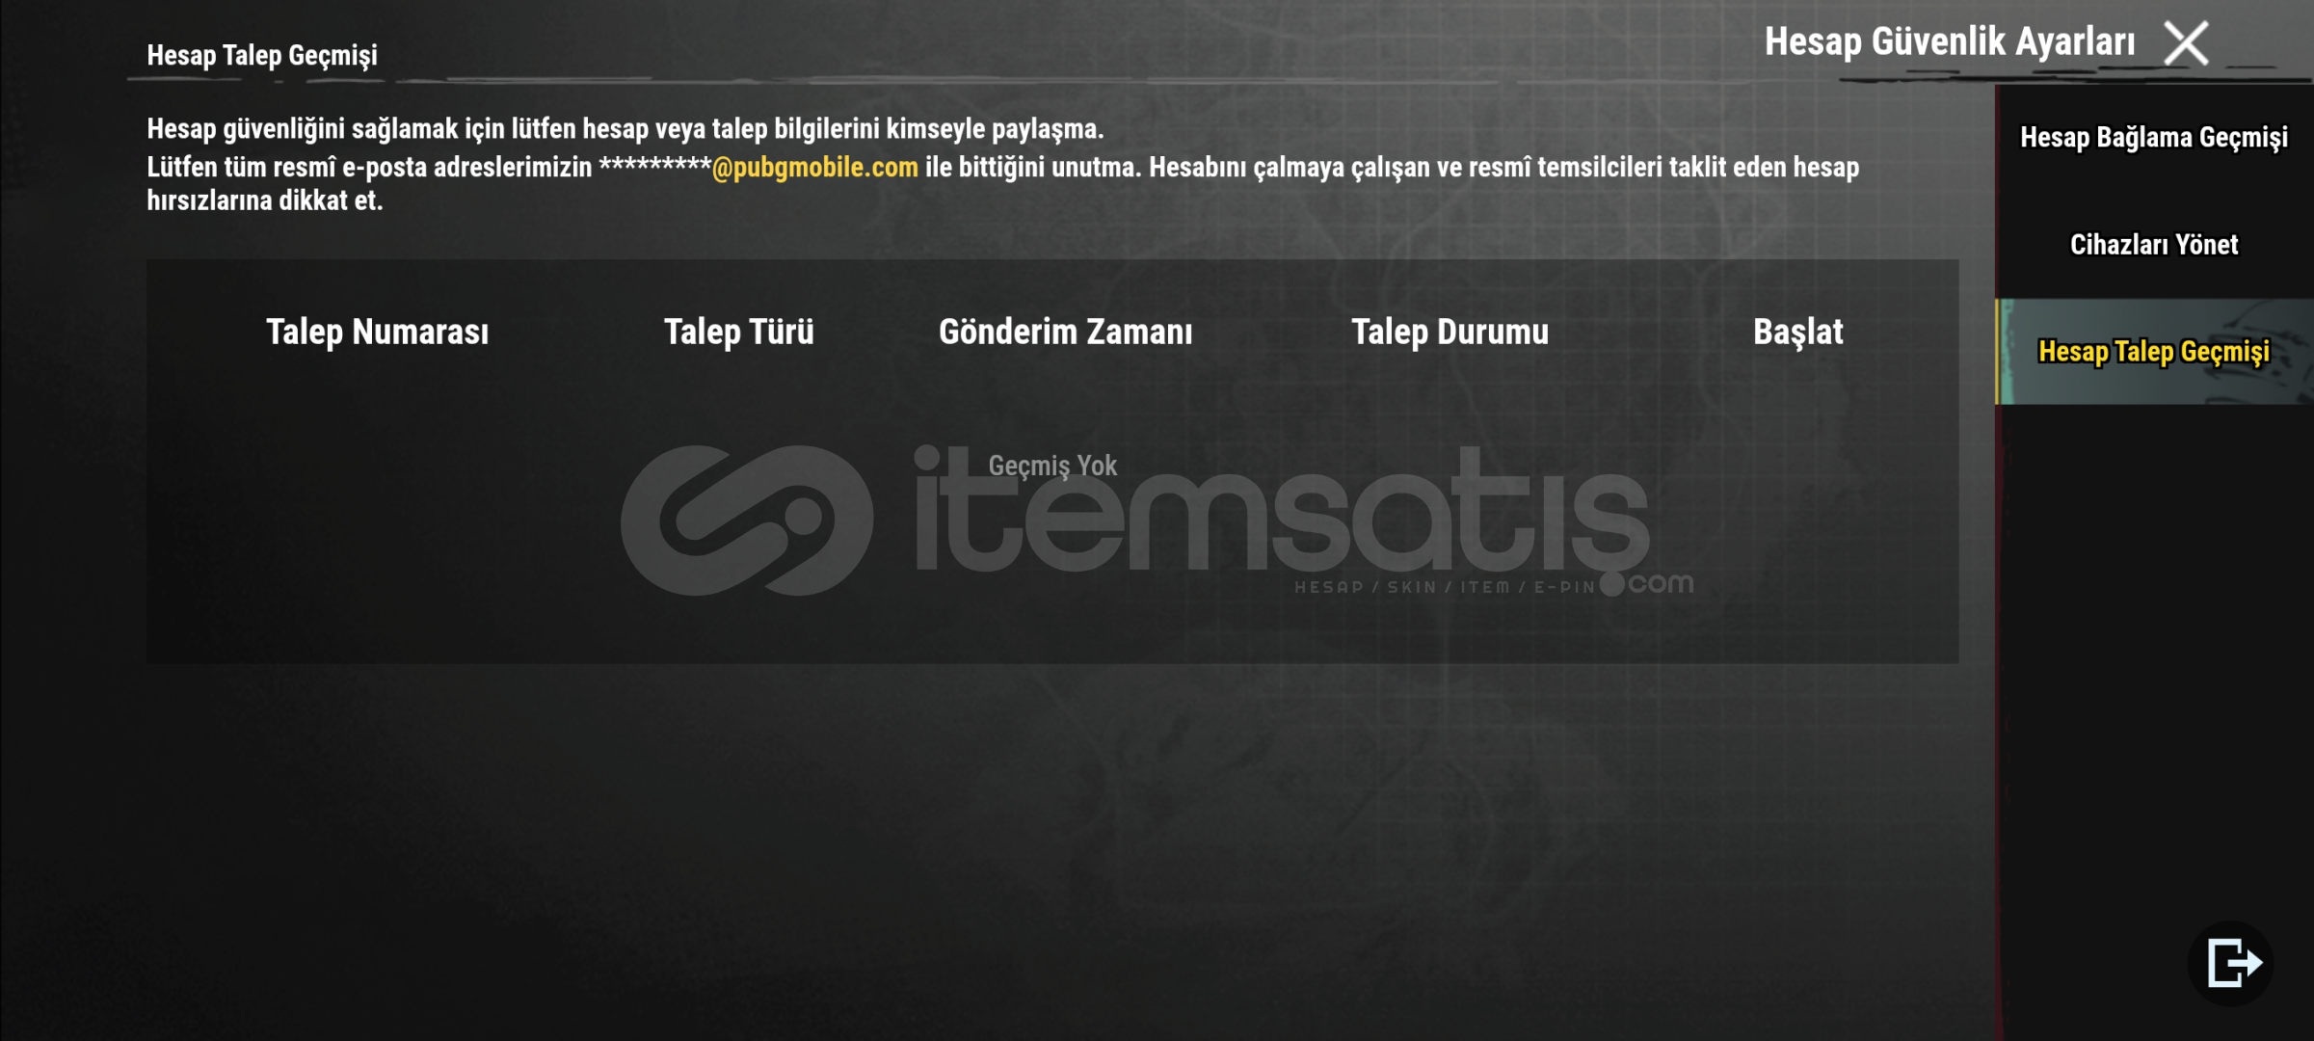Click the Geçmiş Yok empty message

pos(1052,467)
